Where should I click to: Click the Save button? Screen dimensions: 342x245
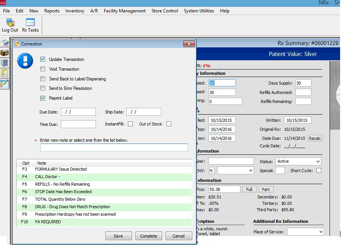click(119, 236)
